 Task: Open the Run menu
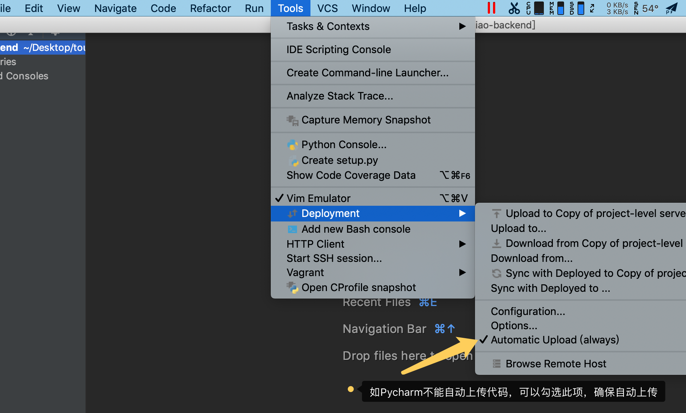pos(254,8)
